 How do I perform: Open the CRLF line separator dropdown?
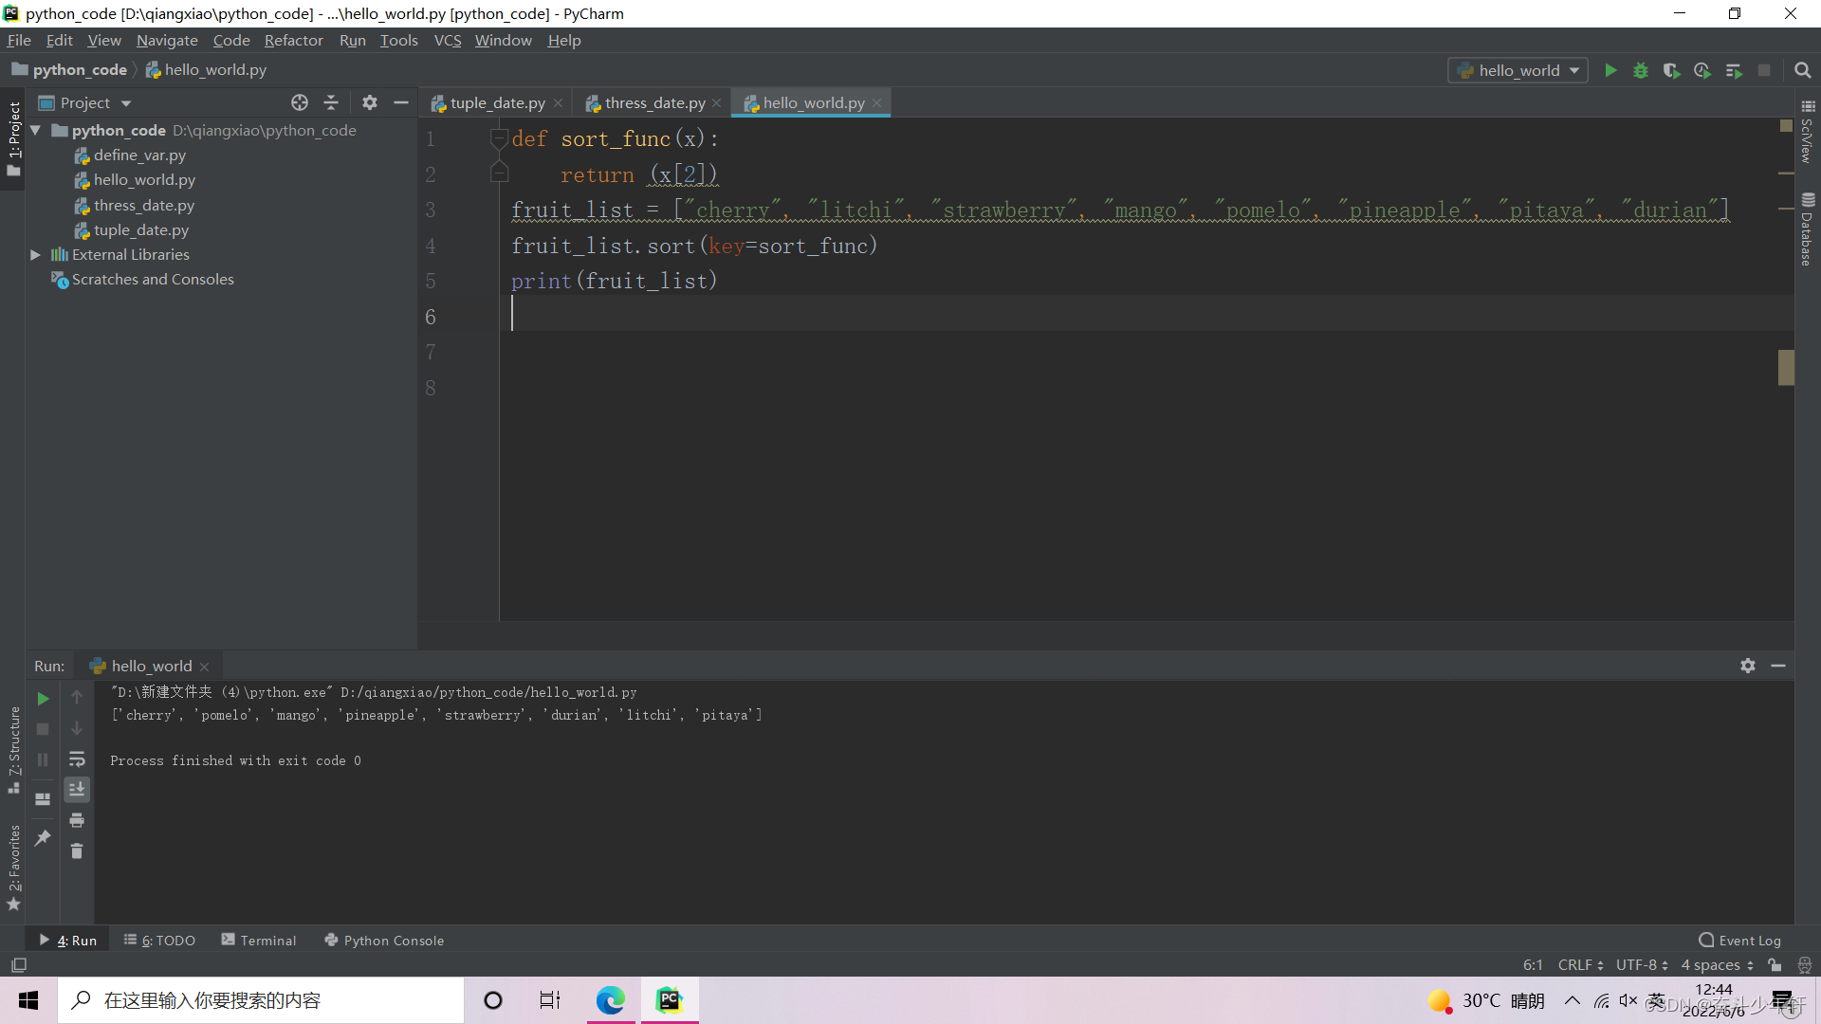coord(1577,964)
